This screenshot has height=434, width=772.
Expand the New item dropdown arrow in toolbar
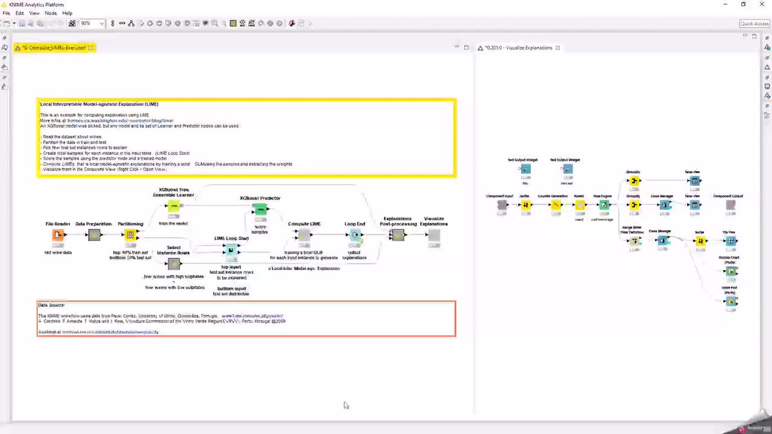point(14,23)
